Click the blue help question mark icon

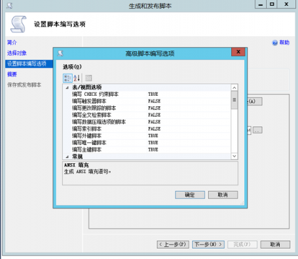click(275, 43)
